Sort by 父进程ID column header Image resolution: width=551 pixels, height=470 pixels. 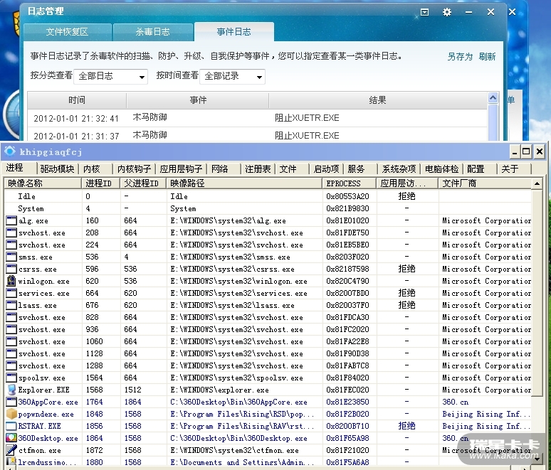[x=143, y=183]
